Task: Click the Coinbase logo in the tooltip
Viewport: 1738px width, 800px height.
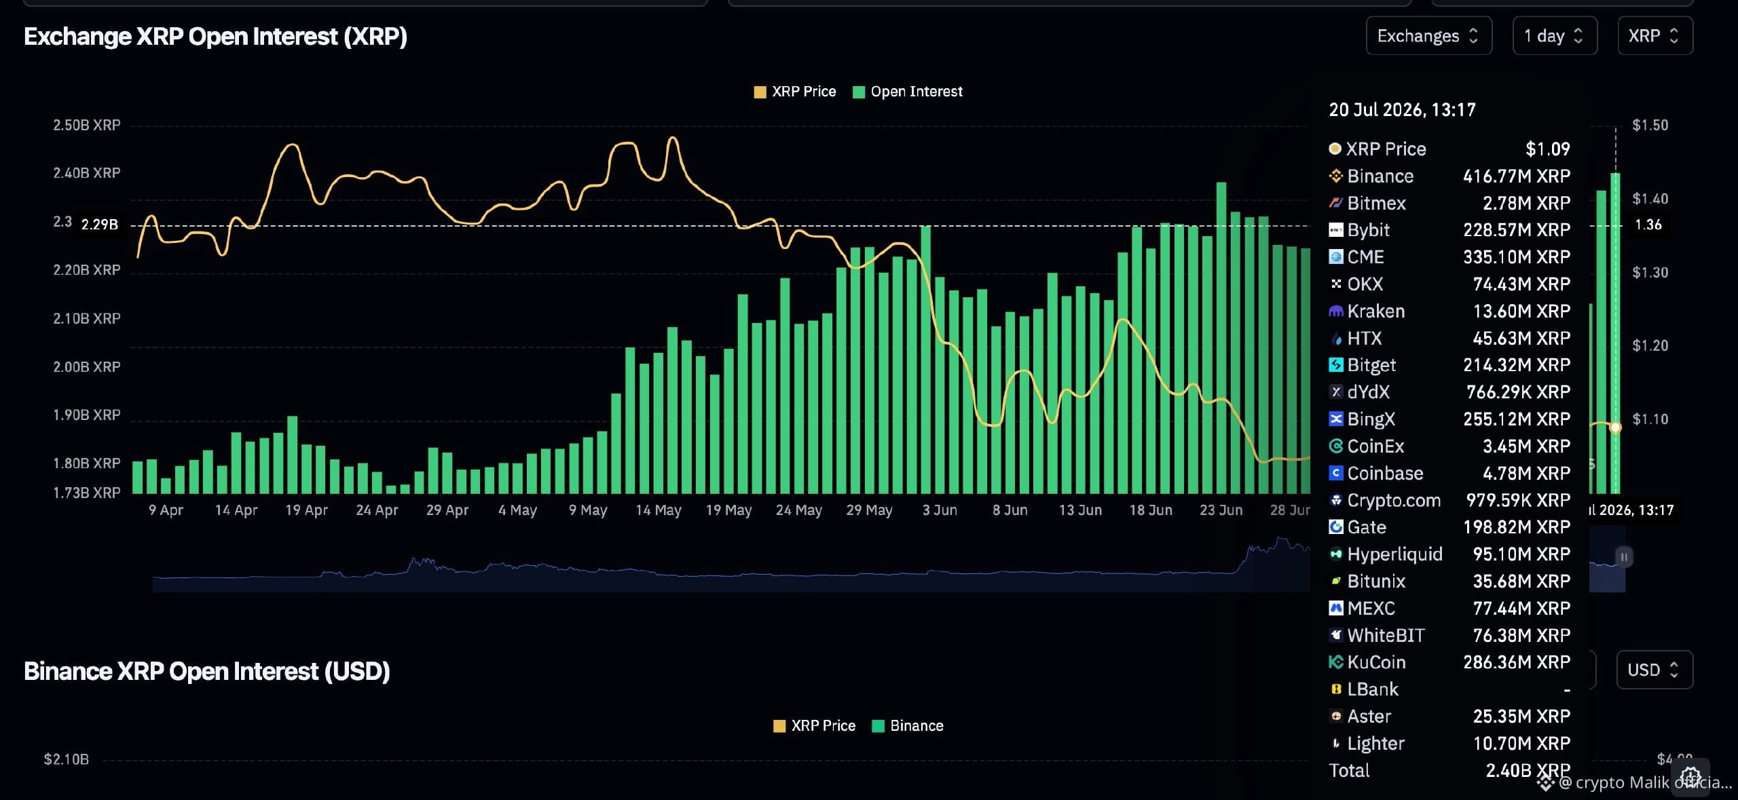Action: pos(1335,474)
